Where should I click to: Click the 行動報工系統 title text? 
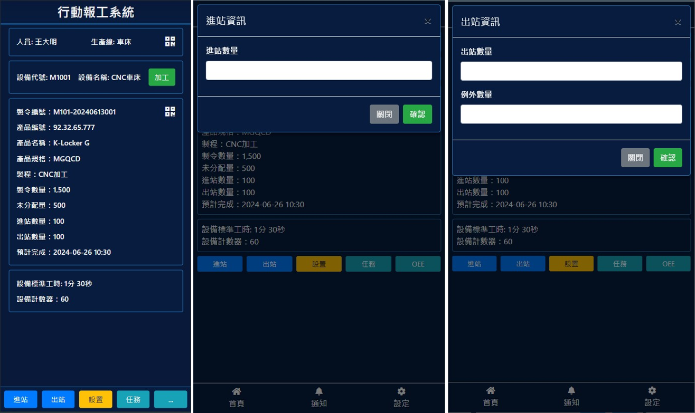point(96,13)
